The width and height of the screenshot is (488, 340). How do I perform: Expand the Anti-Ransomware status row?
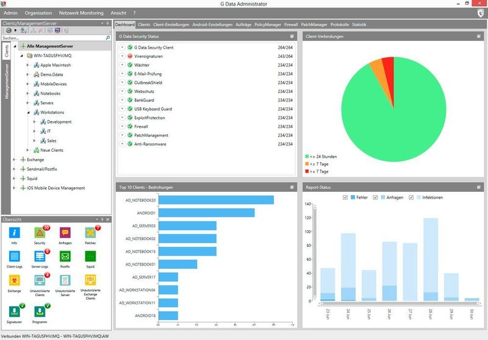tap(123, 144)
